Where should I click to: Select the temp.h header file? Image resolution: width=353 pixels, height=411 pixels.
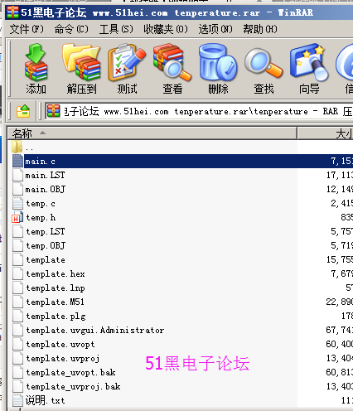pos(41,218)
